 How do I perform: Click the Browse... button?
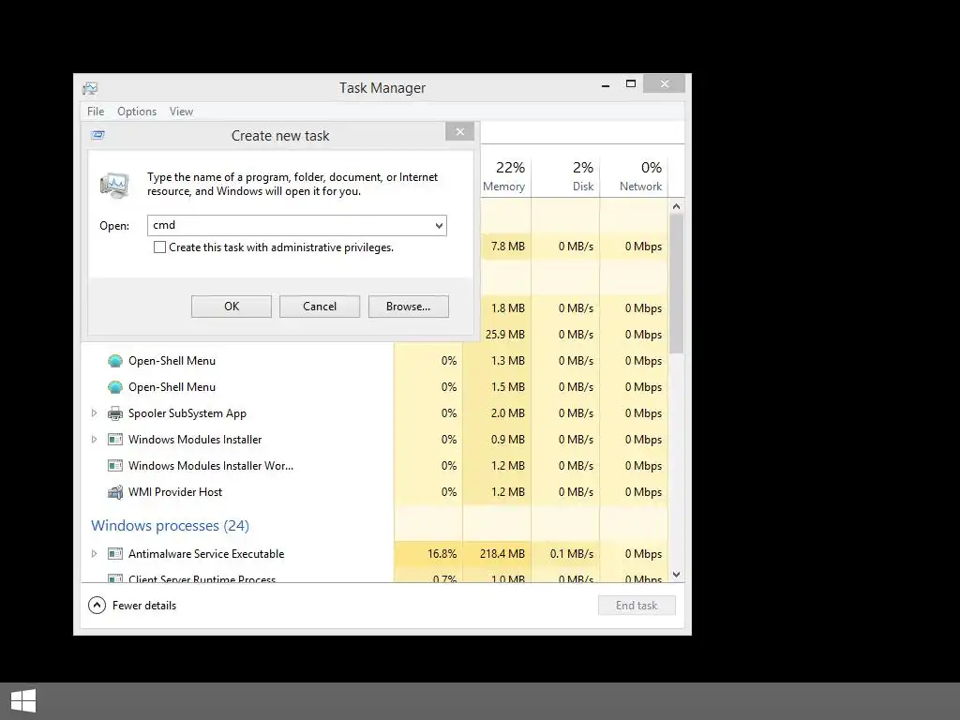(409, 307)
